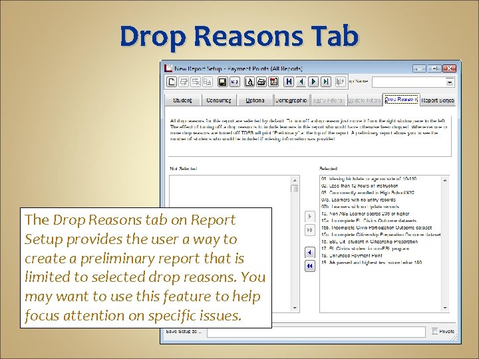The image size is (479, 359).
Task: Open the Demographic tab
Action: 291,100
